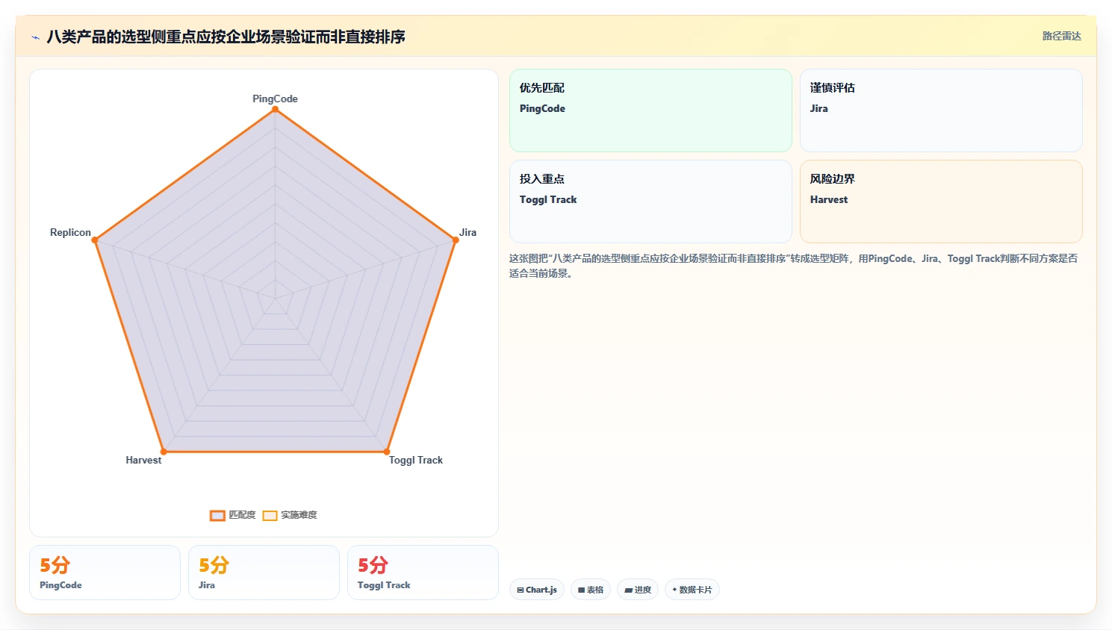The width and height of the screenshot is (1112, 630).
Task: Open the 5分 PingCode score card
Action: point(105,573)
